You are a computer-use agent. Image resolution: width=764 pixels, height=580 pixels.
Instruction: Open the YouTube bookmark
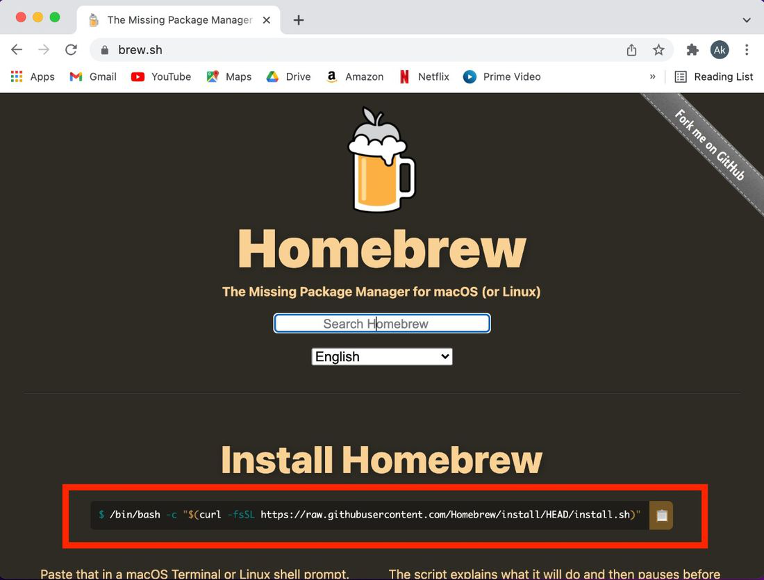tap(161, 76)
